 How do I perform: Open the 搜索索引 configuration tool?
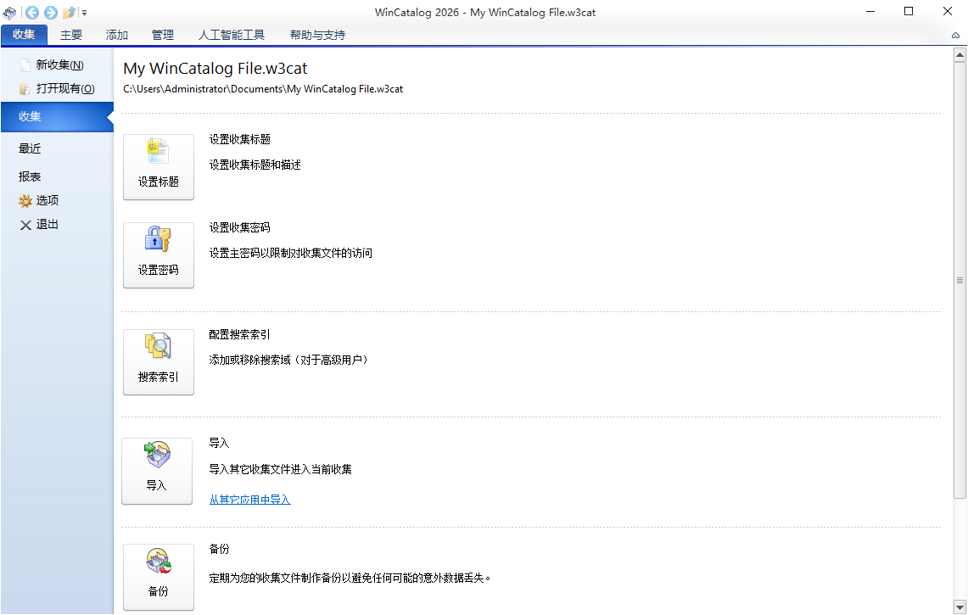159,362
